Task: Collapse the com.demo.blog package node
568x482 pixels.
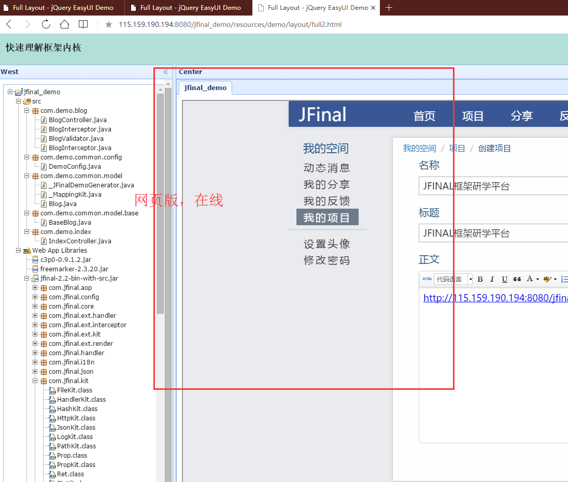Action: (x=27, y=110)
